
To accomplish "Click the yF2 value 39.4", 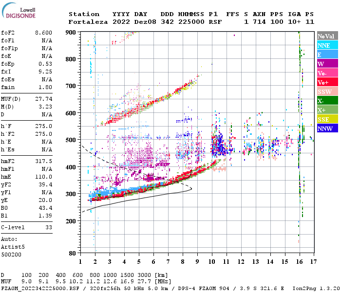I will tap(45, 185).
